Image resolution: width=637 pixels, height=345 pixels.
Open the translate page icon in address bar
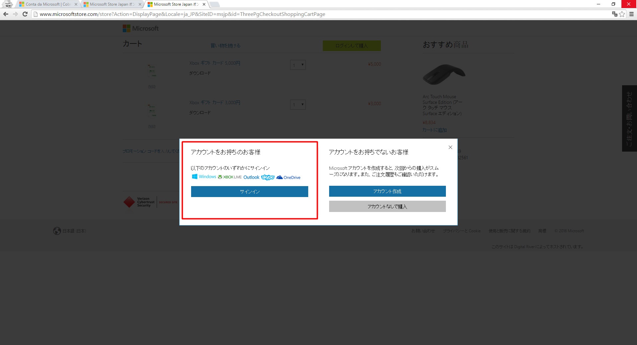click(x=614, y=14)
